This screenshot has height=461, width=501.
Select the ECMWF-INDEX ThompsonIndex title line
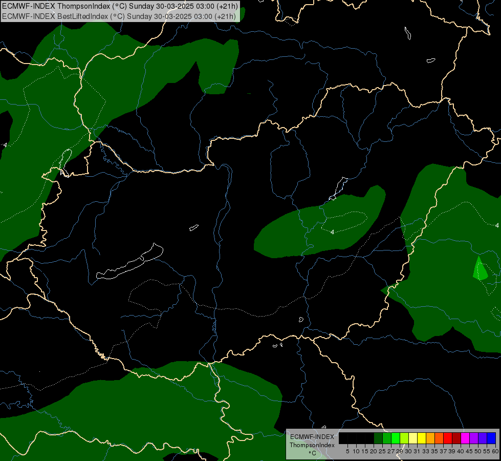(x=120, y=6)
